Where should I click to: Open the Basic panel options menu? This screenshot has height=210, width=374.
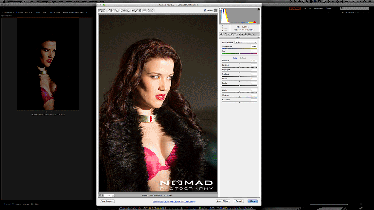[259, 38]
